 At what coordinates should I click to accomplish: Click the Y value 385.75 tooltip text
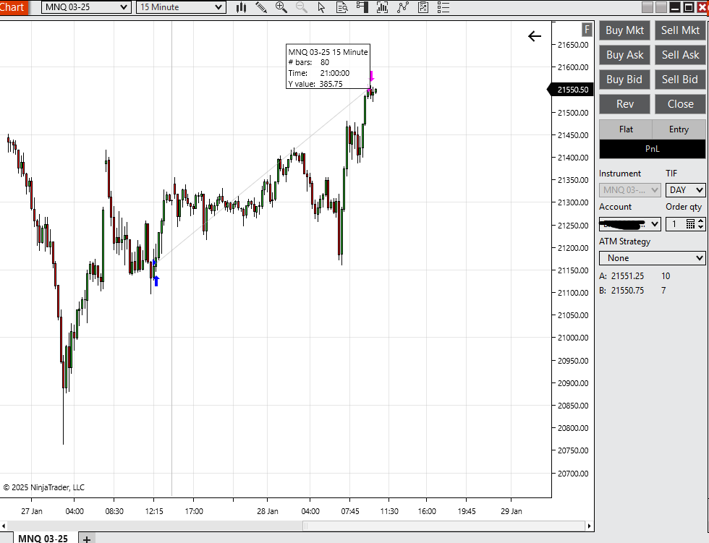315,84
